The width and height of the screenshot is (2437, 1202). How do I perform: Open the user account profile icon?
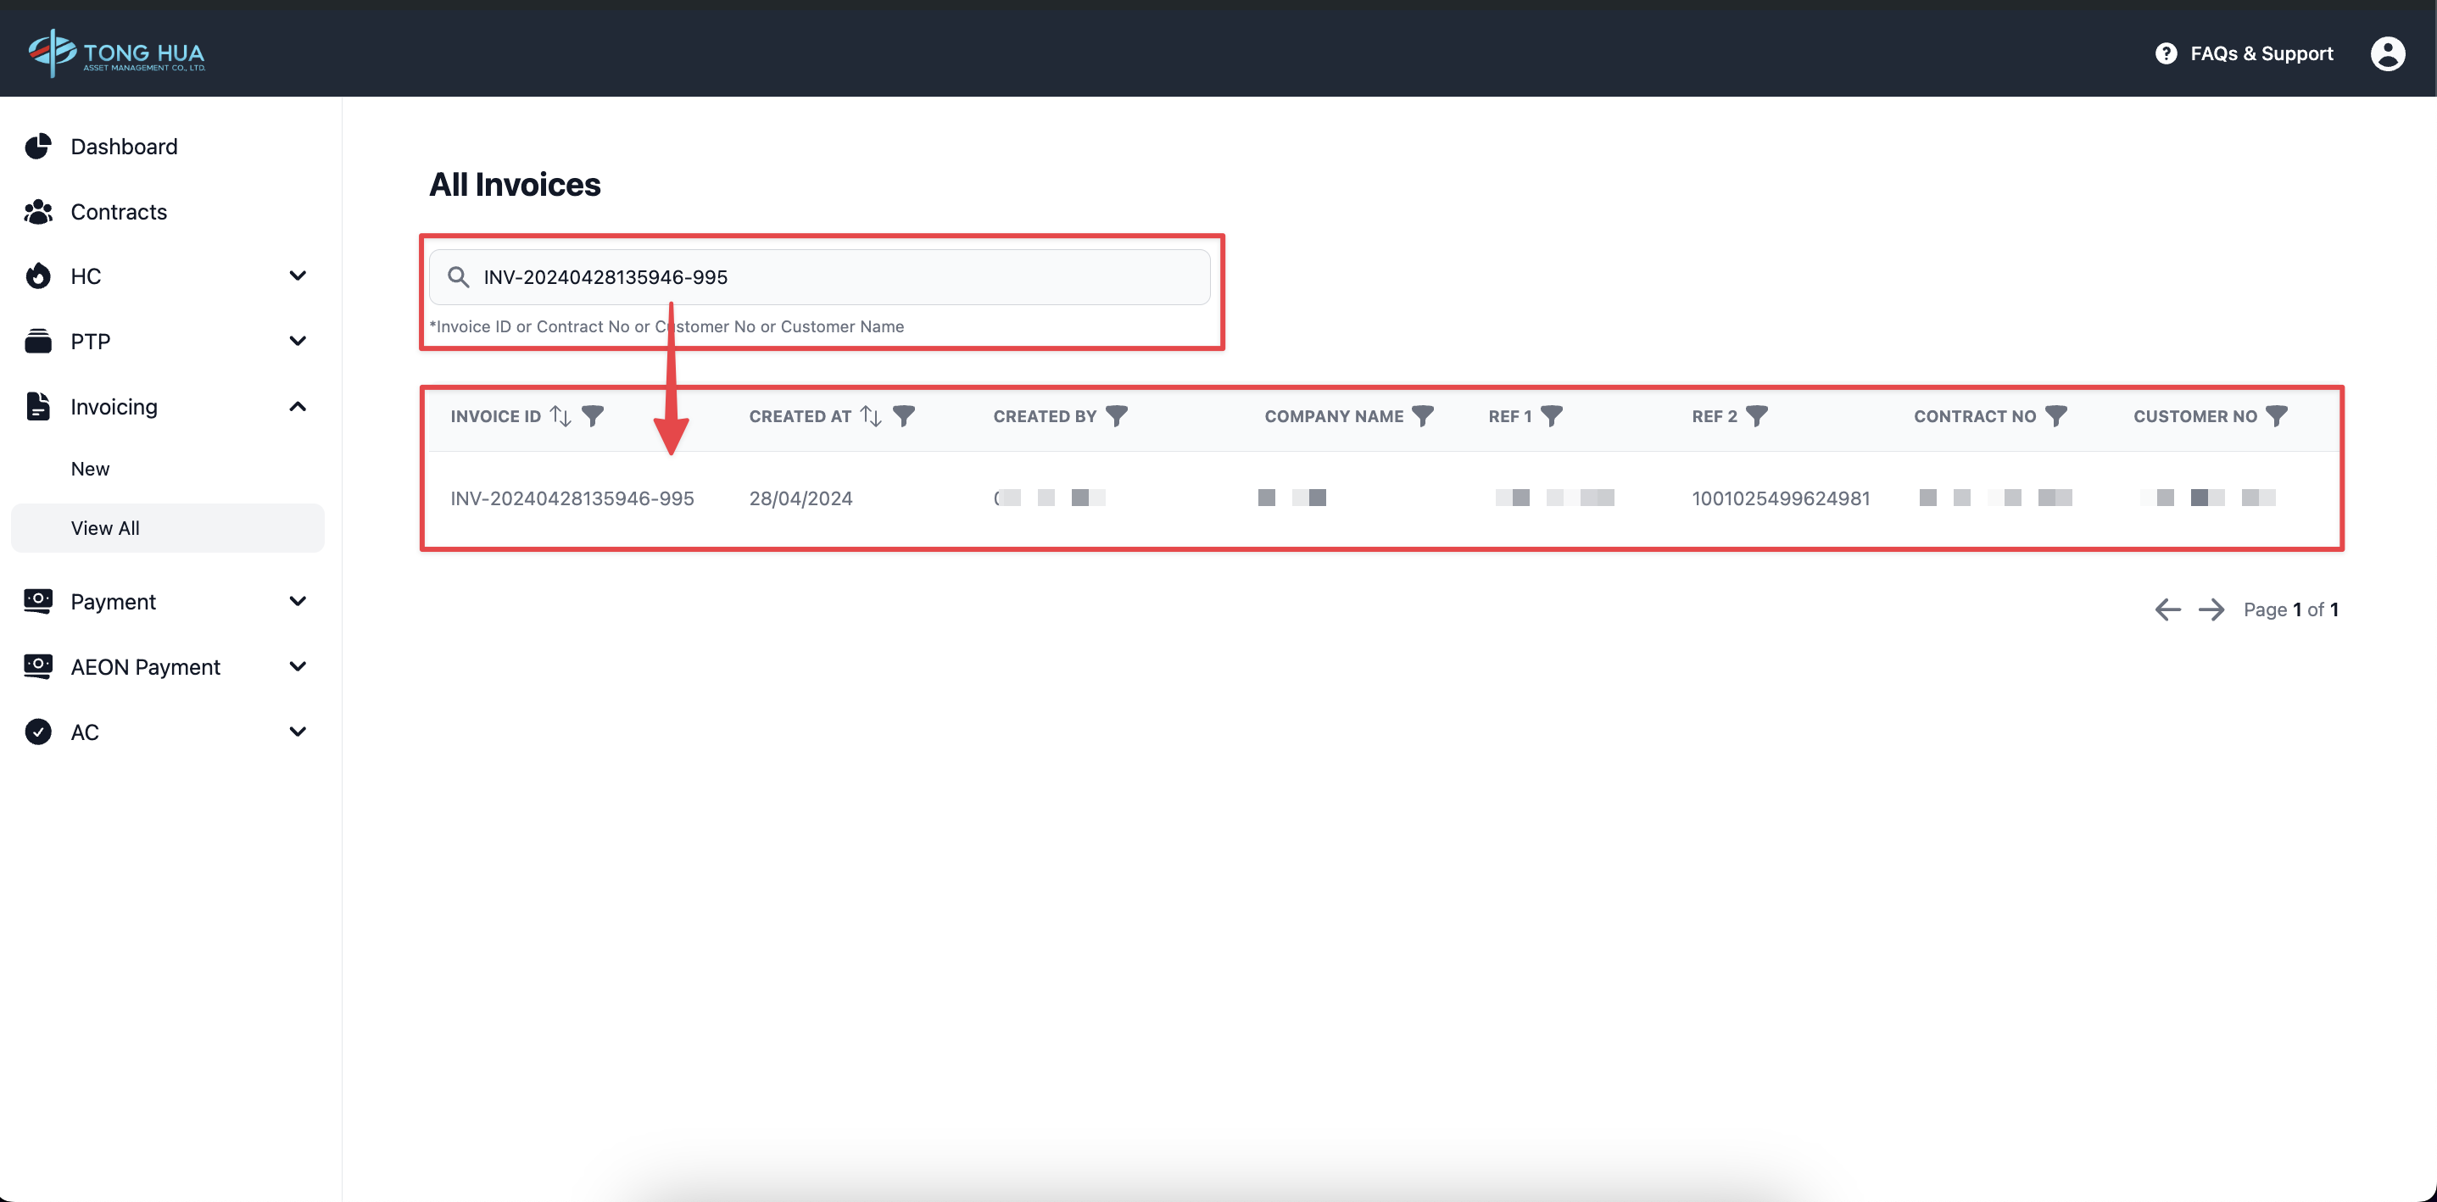point(2387,54)
